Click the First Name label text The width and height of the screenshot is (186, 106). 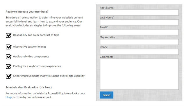(107, 8)
